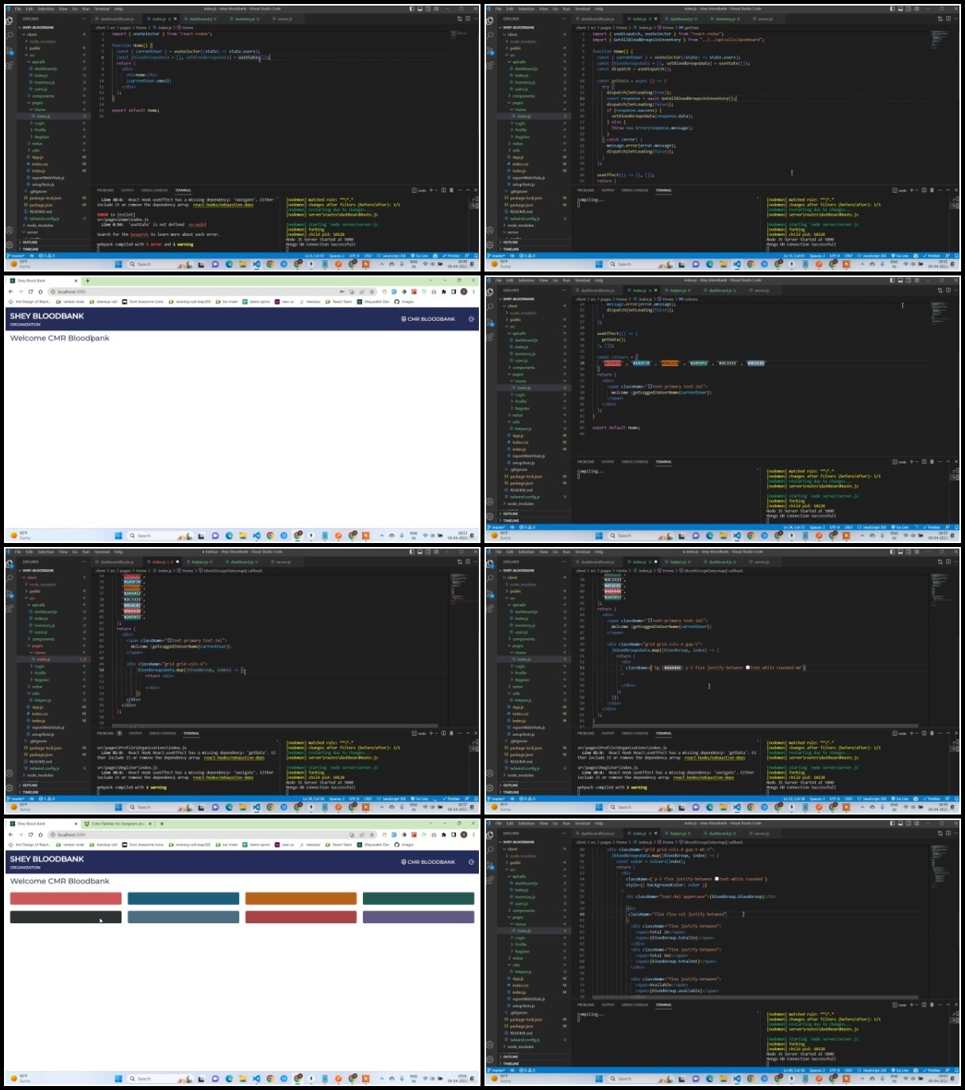965x1090 pixels.
Task: Open Accounts icon in top-left VS Code window
Action: (10, 229)
